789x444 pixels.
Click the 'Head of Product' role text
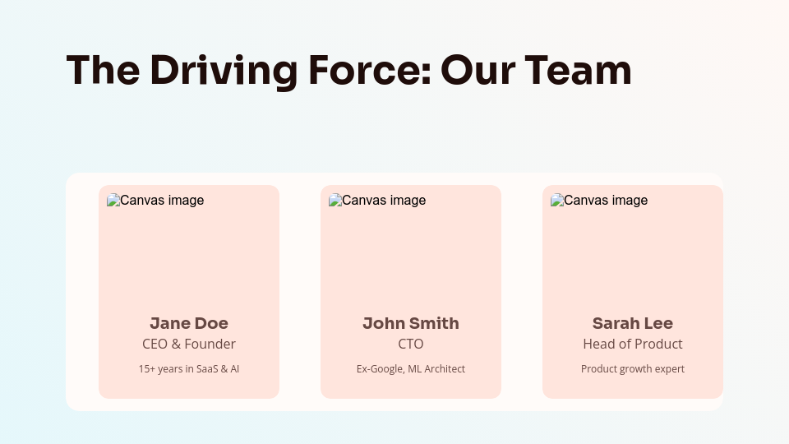(x=633, y=344)
